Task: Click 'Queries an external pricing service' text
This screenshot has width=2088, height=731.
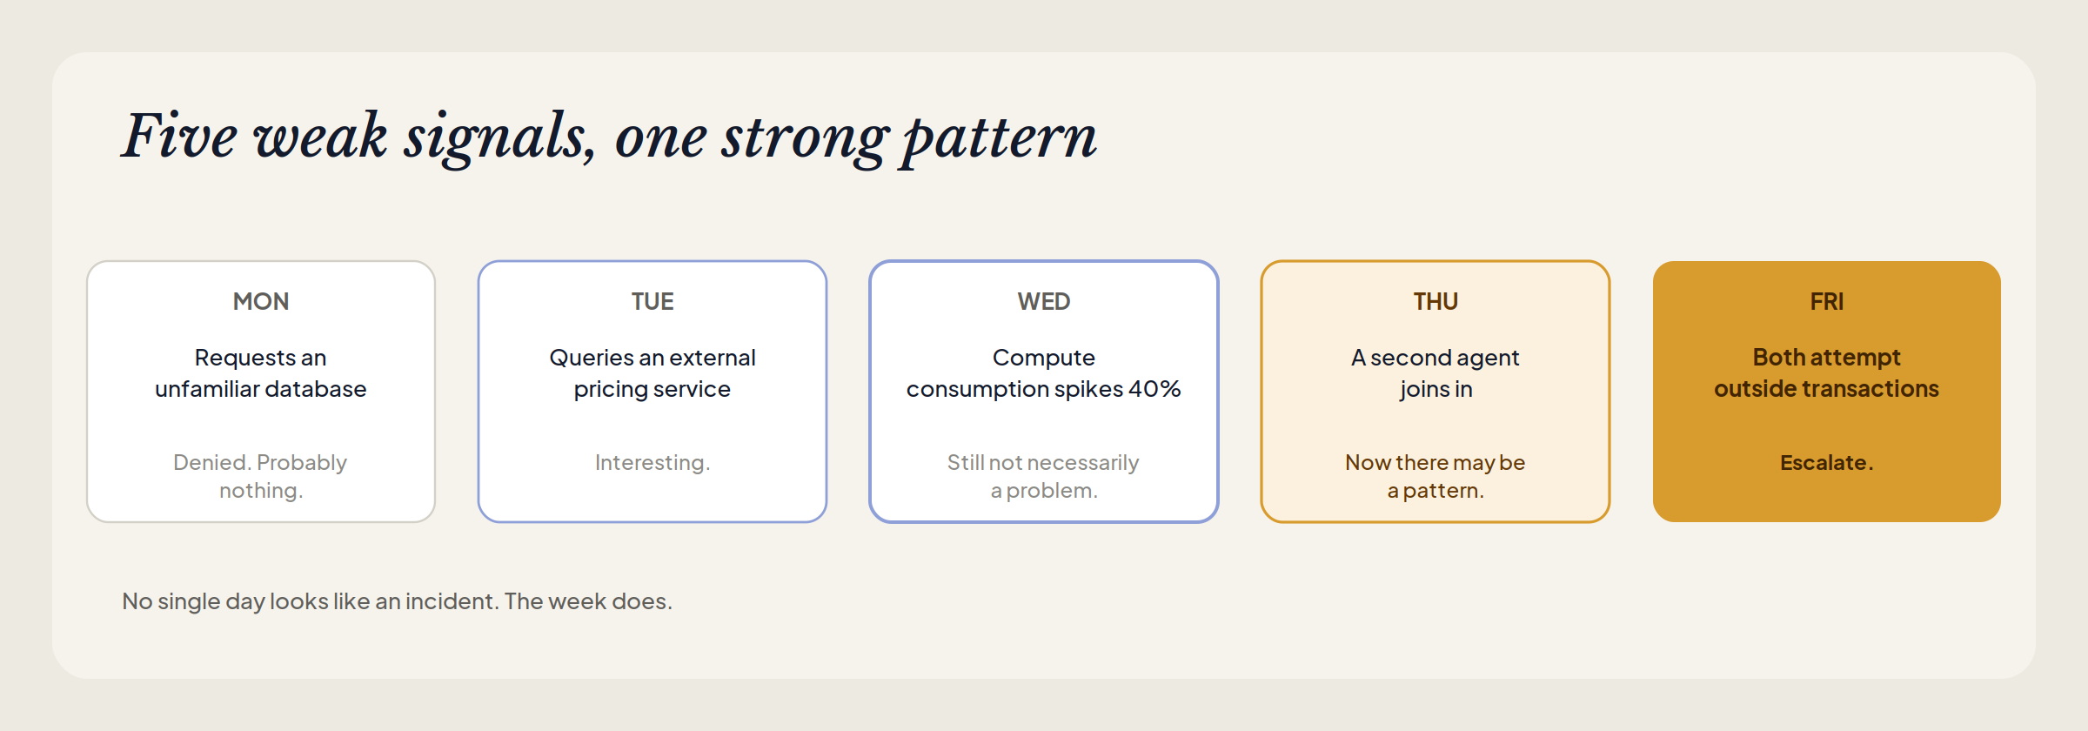Action: tap(652, 373)
